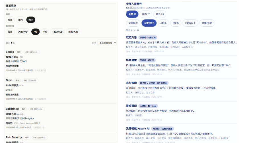This screenshot has height=150, width=255.
Task: Click the 美军后勤物流软件Navigator description
Action: (20, 118)
